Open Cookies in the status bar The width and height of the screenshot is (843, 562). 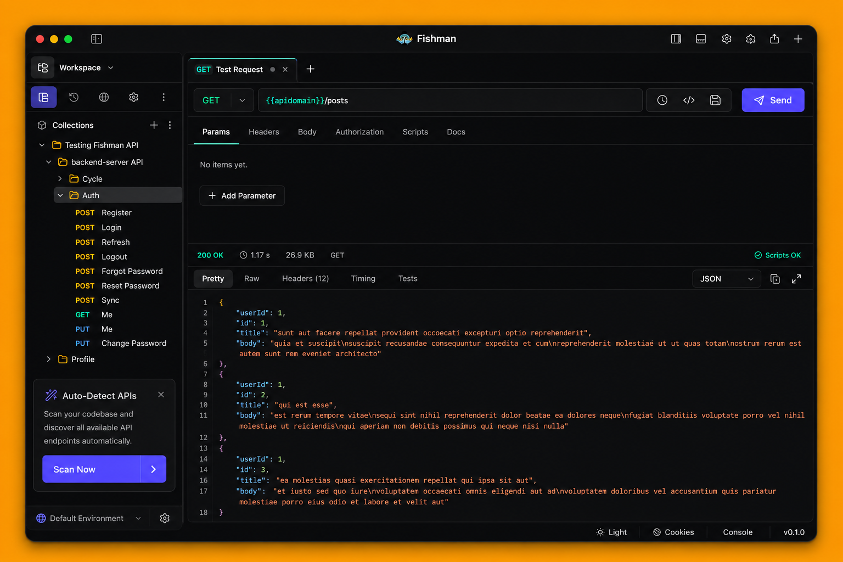point(673,532)
